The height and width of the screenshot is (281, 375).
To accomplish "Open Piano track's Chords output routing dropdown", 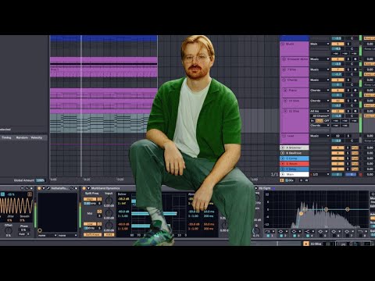I will coord(320,91).
